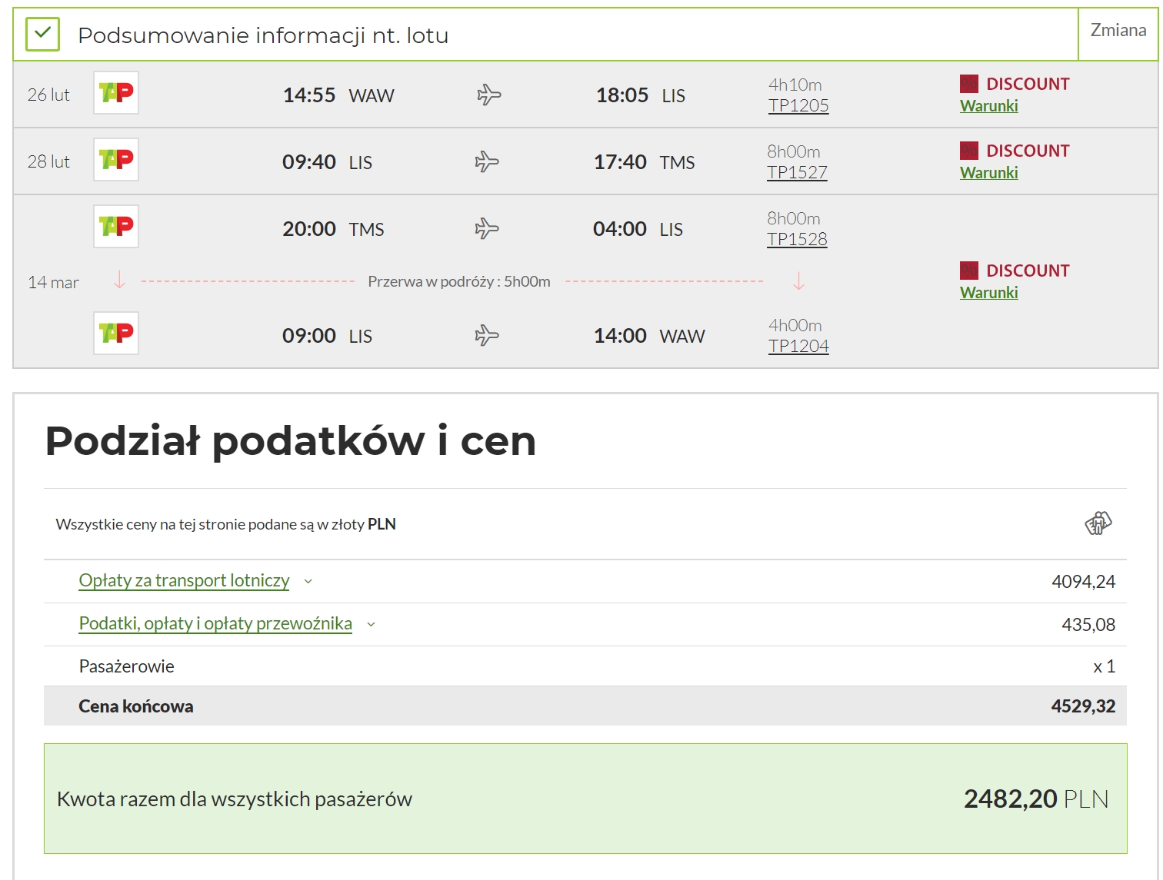Click the TAP airline logo on 26 lut row
Viewport: 1163px width, 880px height.
pos(116,93)
